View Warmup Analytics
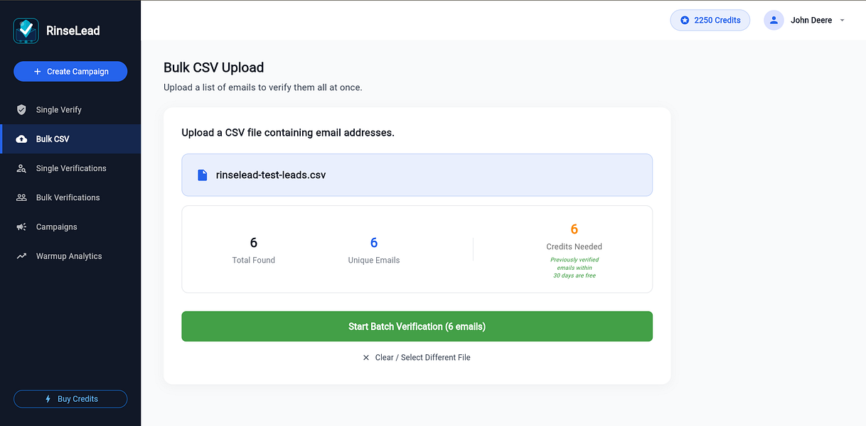Screen dimensions: 866x426 pyautogui.click(x=70, y=256)
